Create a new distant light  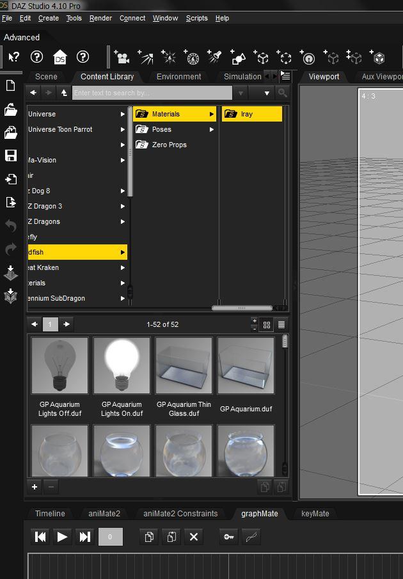[x=145, y=57]
